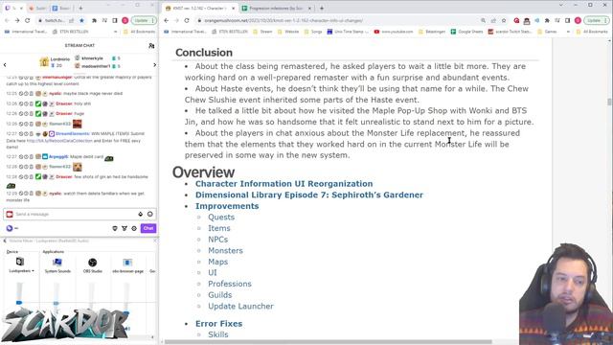
Task: Expand hidden bookmarks in Twitch window
Action: [x=115, y=32]
